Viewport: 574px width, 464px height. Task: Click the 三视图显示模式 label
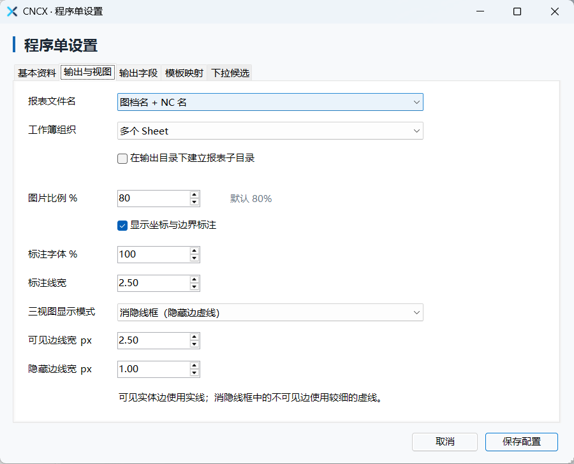click(61, 312)
